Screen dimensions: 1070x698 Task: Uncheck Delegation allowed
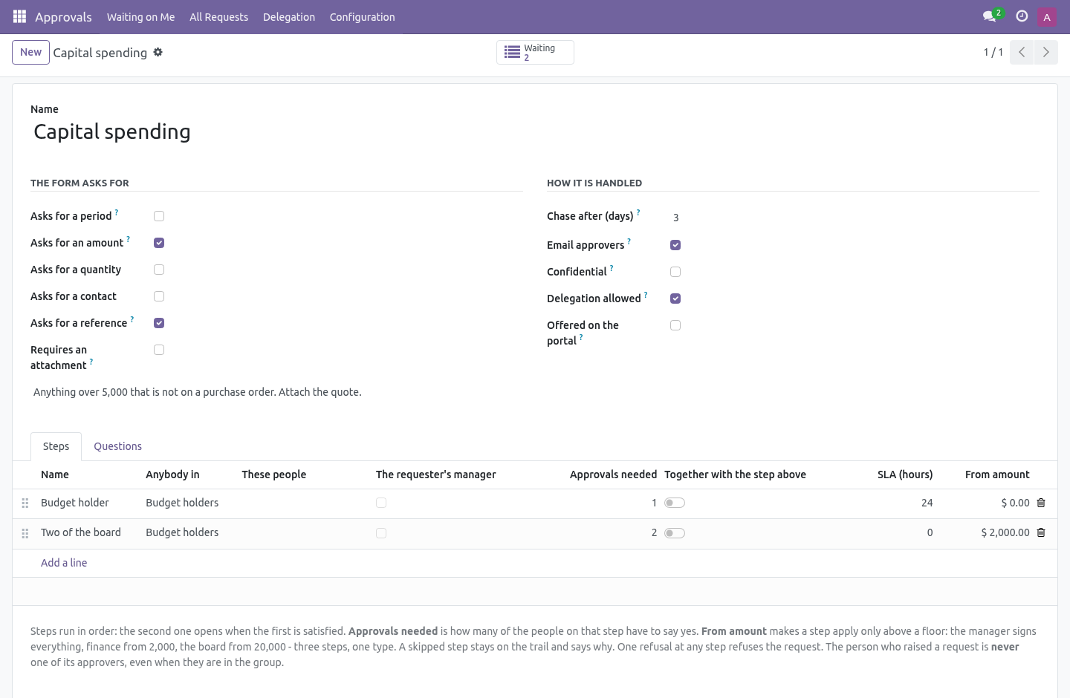[x=675, y=299]
